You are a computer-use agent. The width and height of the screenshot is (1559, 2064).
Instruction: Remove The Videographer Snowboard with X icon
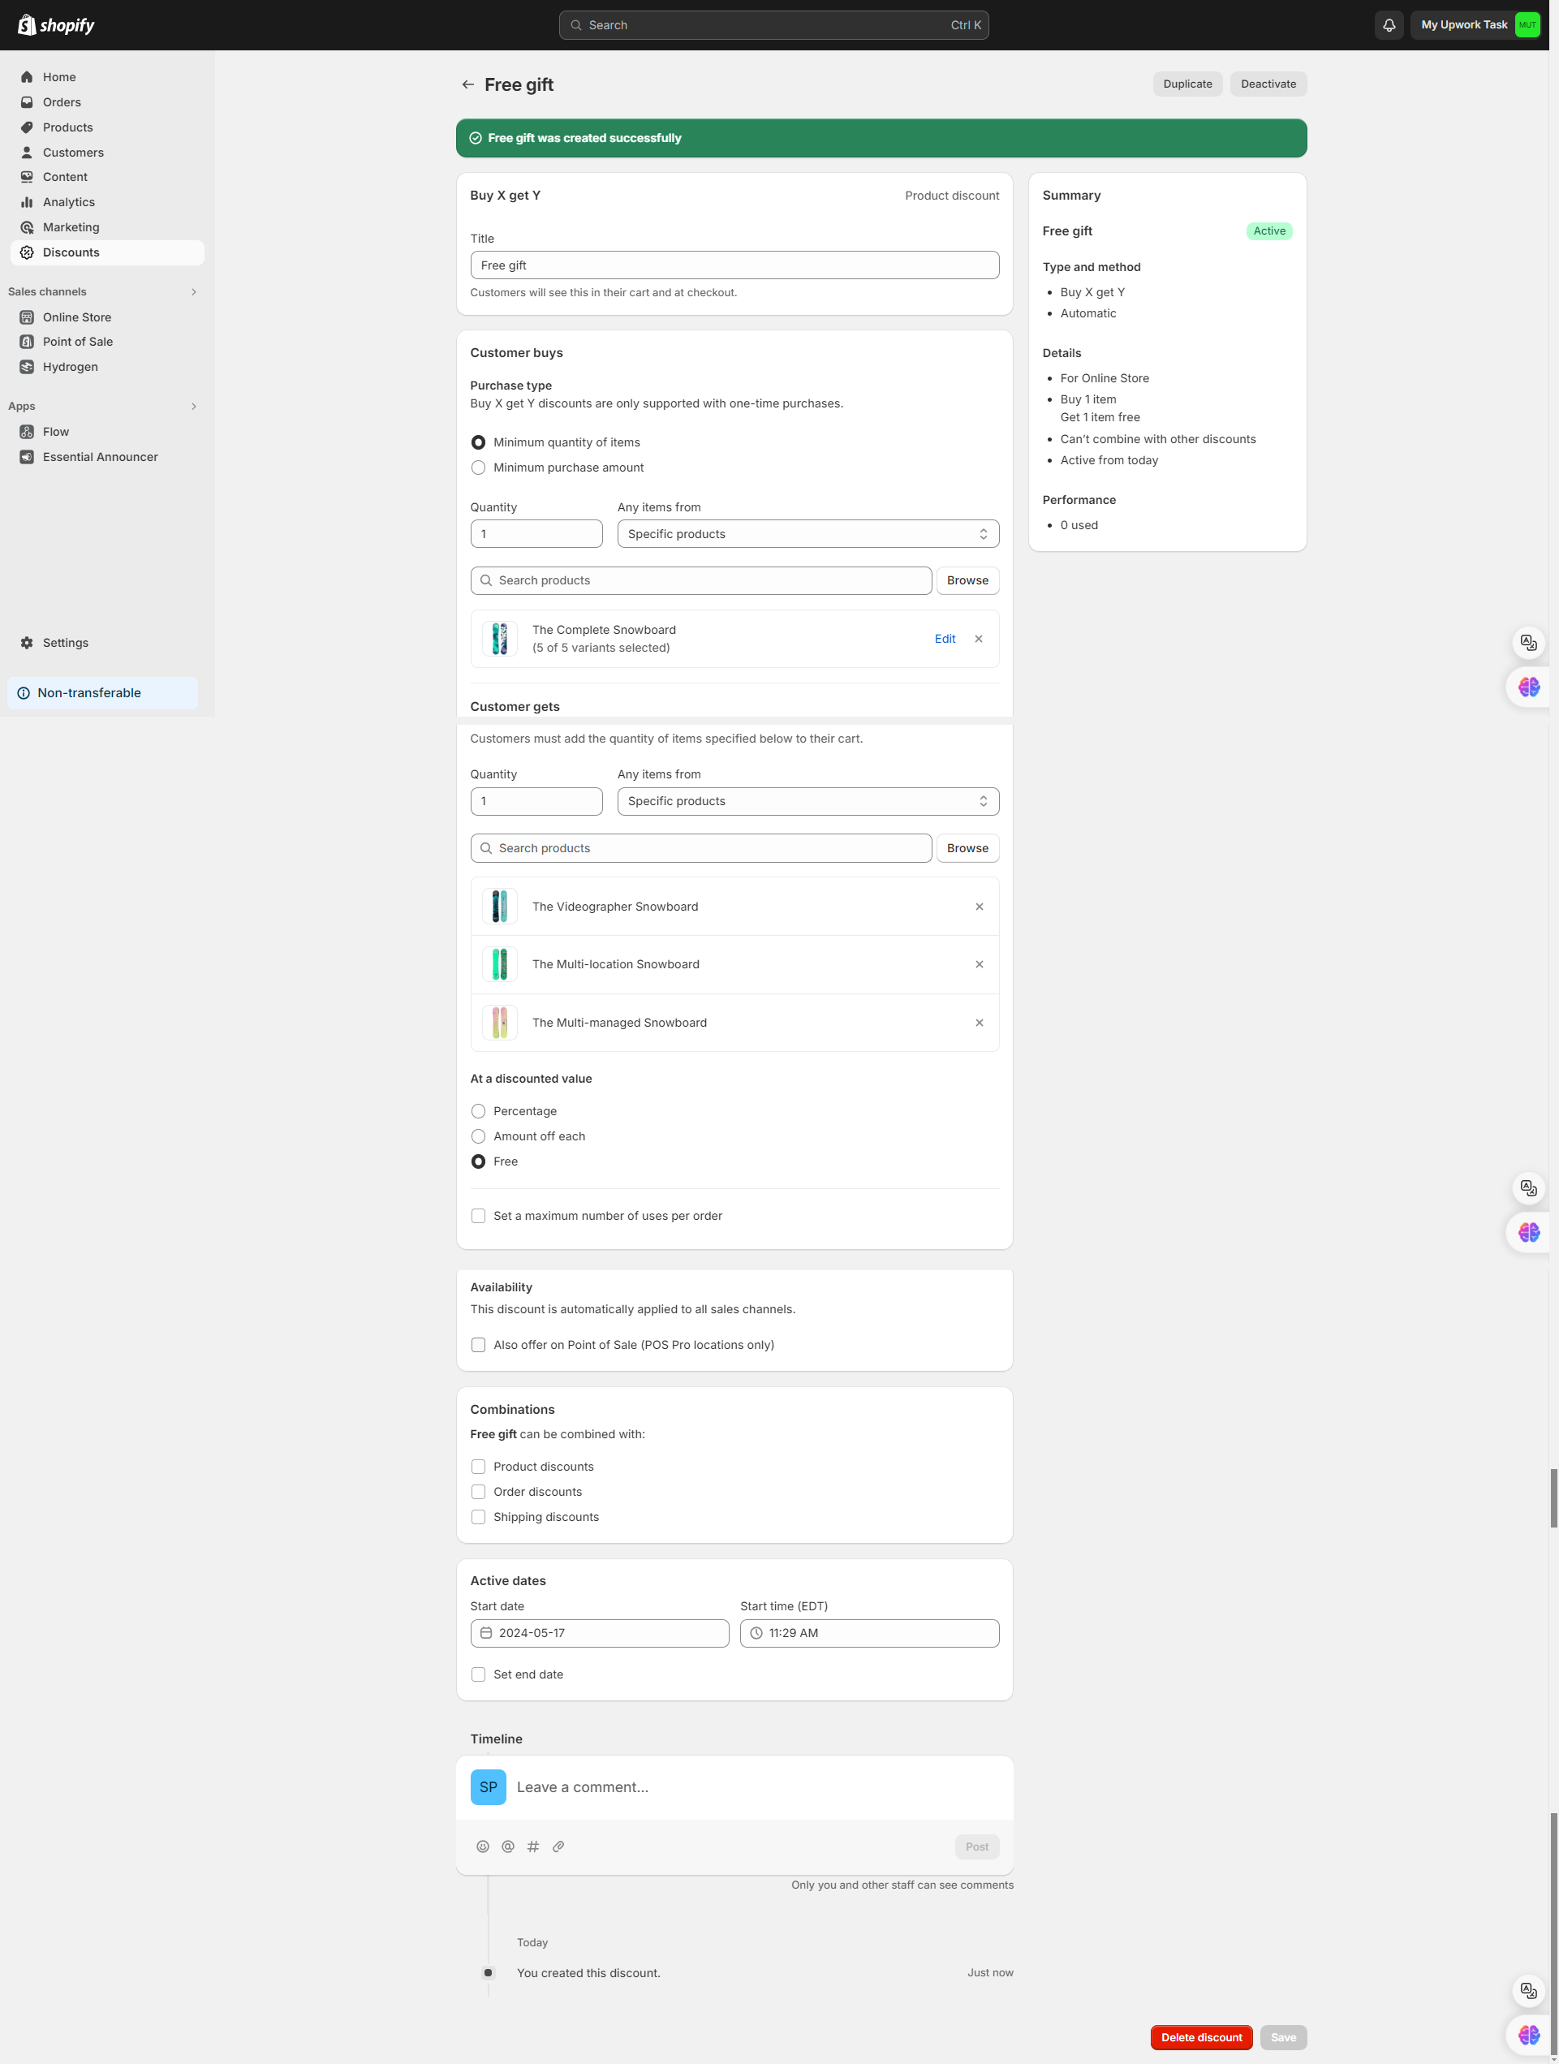click(x=979, y=907)
